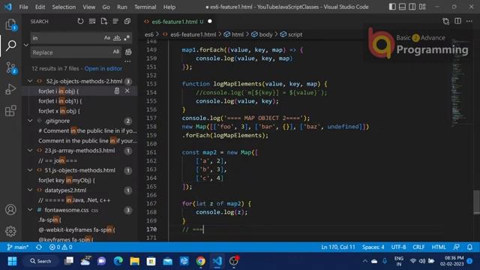Open the Manage settings gear
This screenshot has width=480, height=270.
click(10, 231)
